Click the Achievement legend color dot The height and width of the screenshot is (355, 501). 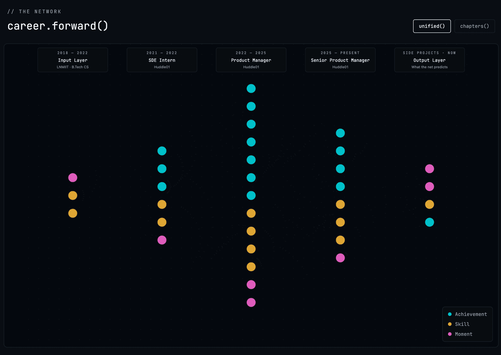(x=450, y=314)
